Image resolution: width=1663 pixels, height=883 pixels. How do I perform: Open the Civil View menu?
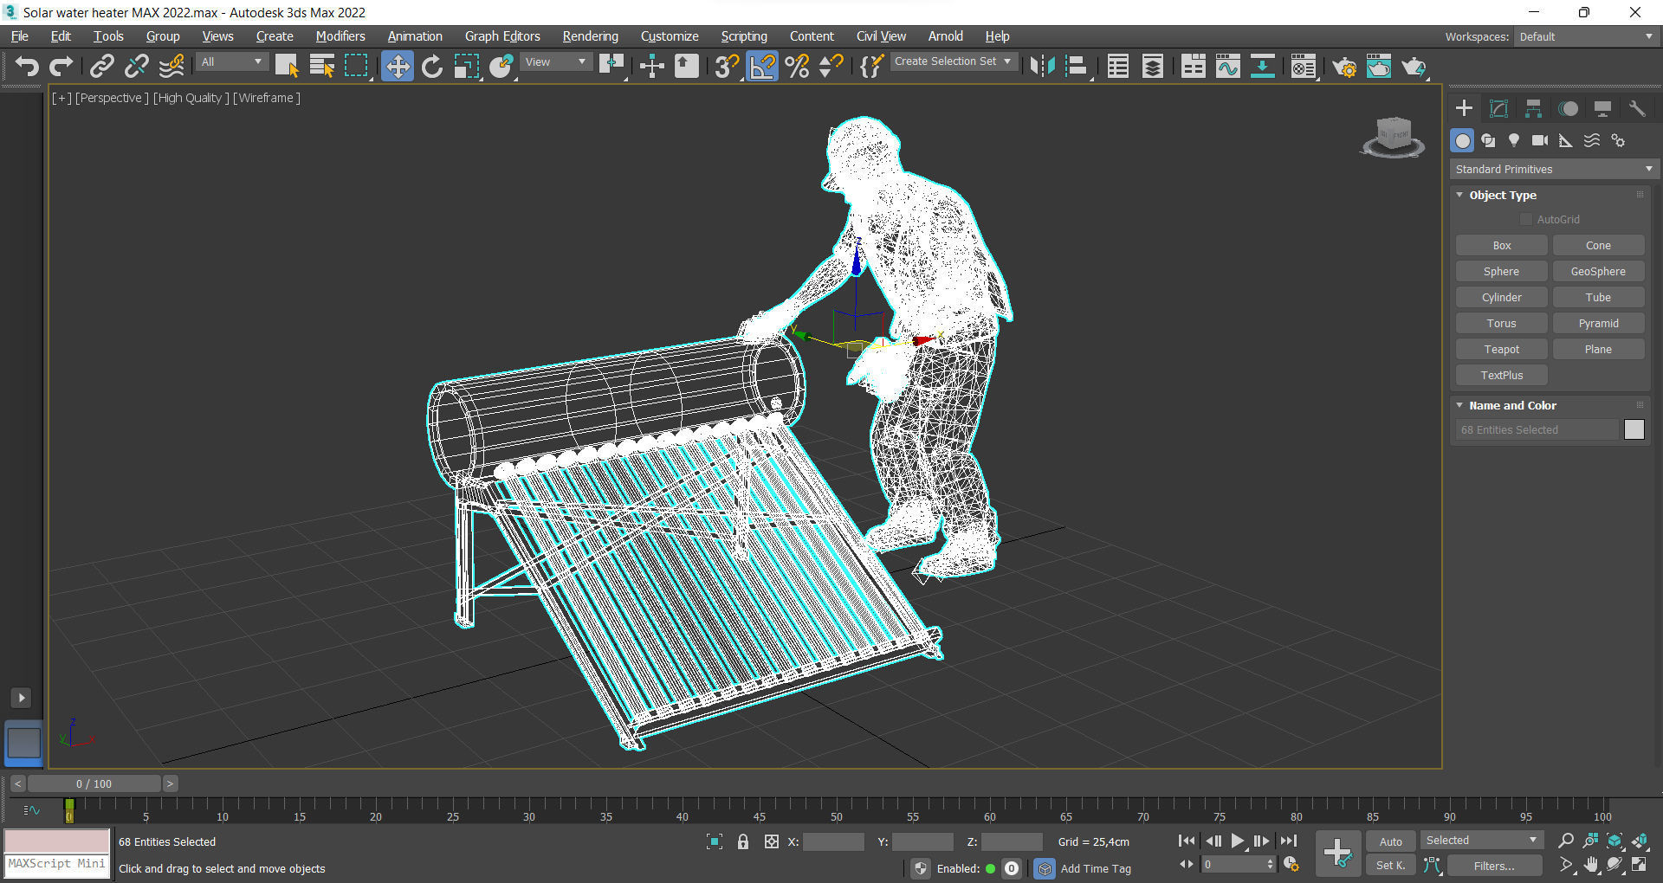click(x=881, y=36)
